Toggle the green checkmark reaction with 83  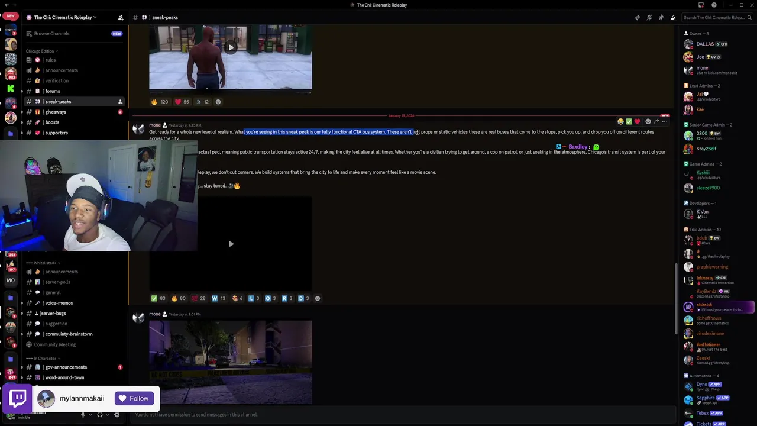[158, 298]
